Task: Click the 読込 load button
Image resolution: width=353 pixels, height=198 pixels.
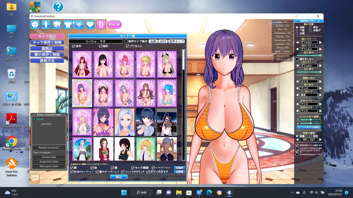Action: point(119,177)
